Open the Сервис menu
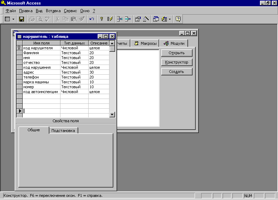278x200 pixels. [71, 11]
